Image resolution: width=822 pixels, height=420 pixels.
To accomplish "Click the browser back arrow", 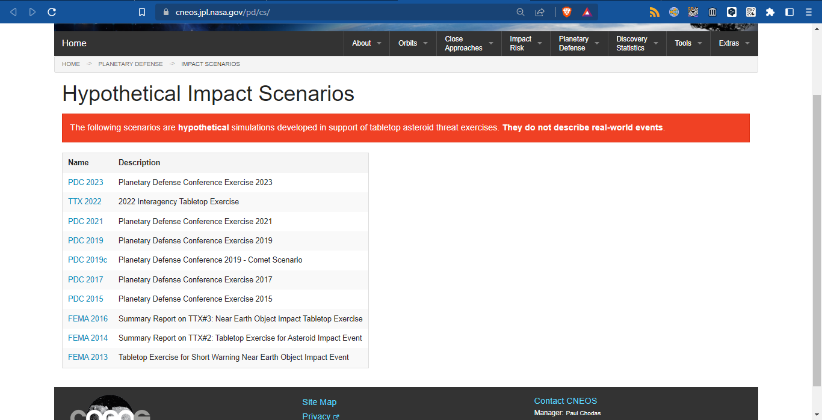I will (x=13, y=12).
